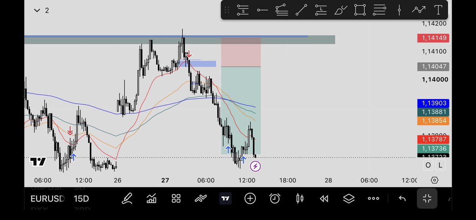Exit fullscreen with the collapse icon
The image size is (476, 220).
coord(427,199)
